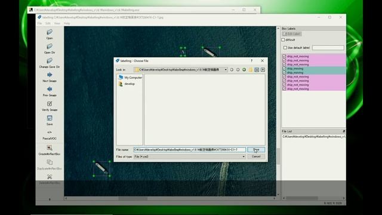This screenshot has width=382, height=215.
Task: Select the Create RectBox tool
Action: pos(50,150)
